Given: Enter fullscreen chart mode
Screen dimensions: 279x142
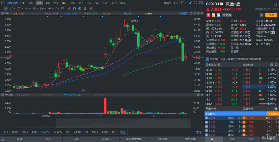Looking at the screenshot, I should point(196,3).
